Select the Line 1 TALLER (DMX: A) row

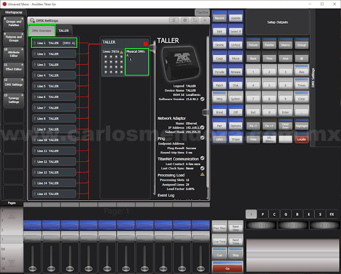pyautogui.click(x=54, y=43)
